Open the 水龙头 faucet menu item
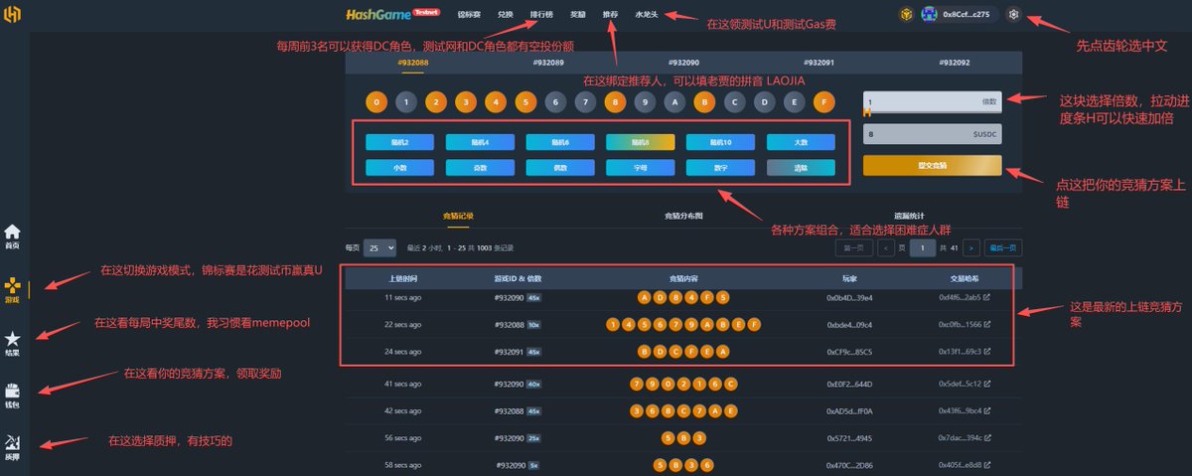 [647, 15]
